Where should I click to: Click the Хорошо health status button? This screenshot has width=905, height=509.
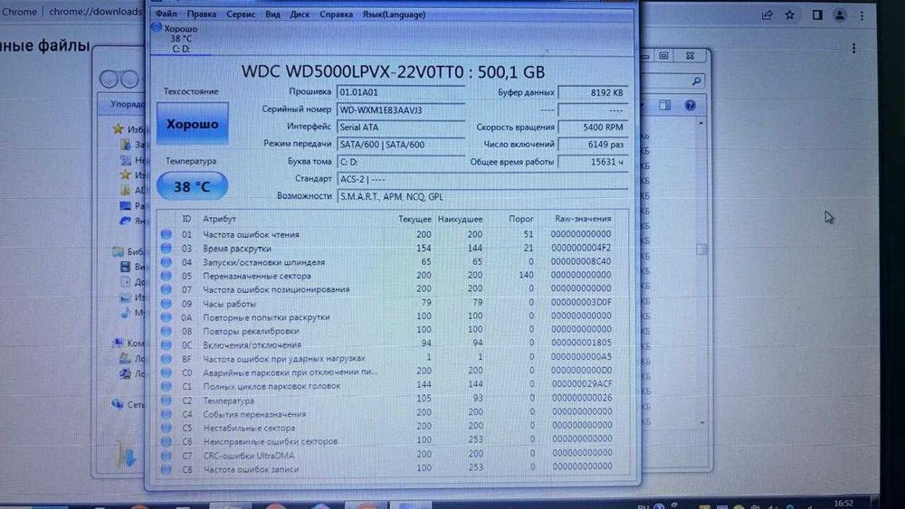point(192,123)
